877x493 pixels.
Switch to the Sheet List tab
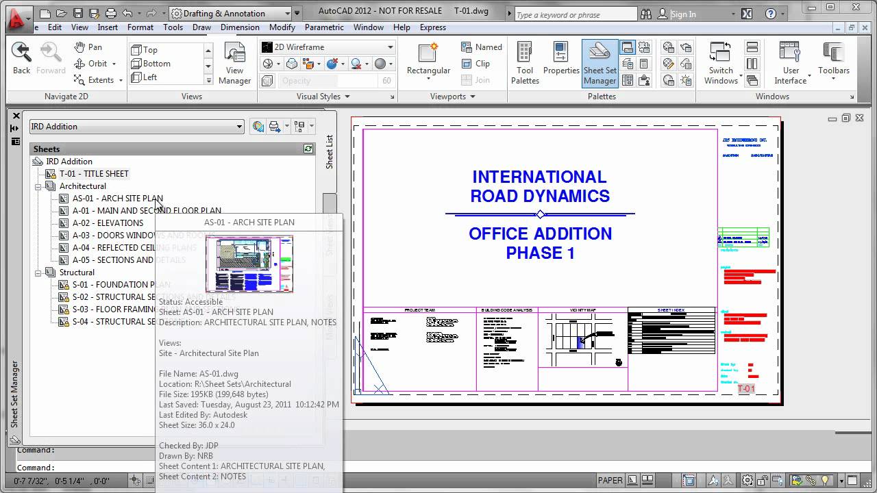330,151
